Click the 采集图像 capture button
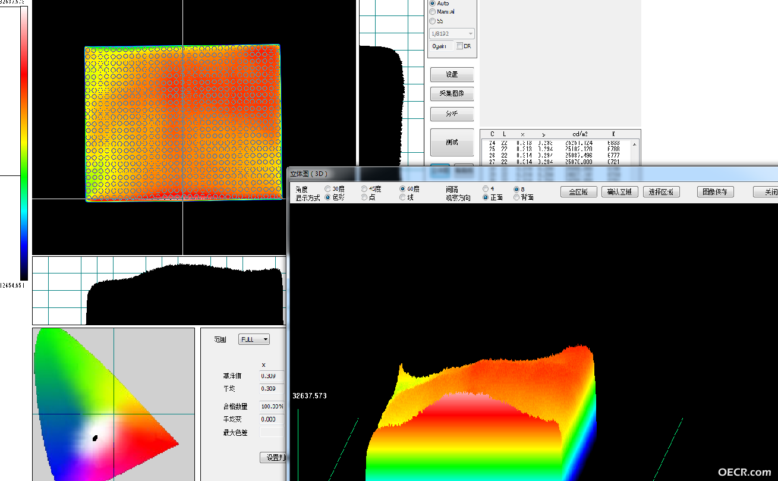778x481 pixels. (452, 94)
